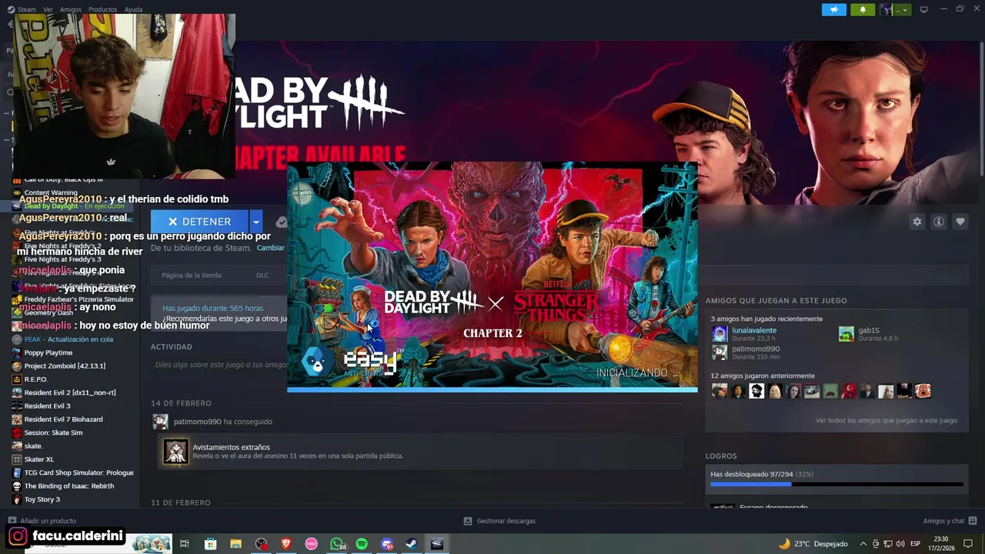Open the green notifications bell

tap(862, 9)
